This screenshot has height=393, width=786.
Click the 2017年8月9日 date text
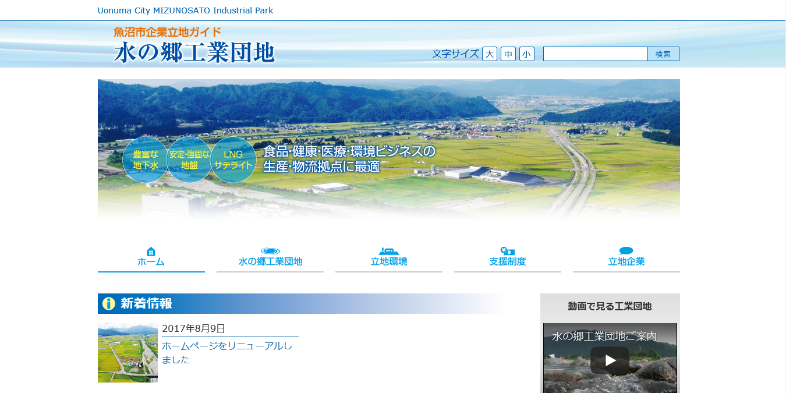(x=193, y=328)
